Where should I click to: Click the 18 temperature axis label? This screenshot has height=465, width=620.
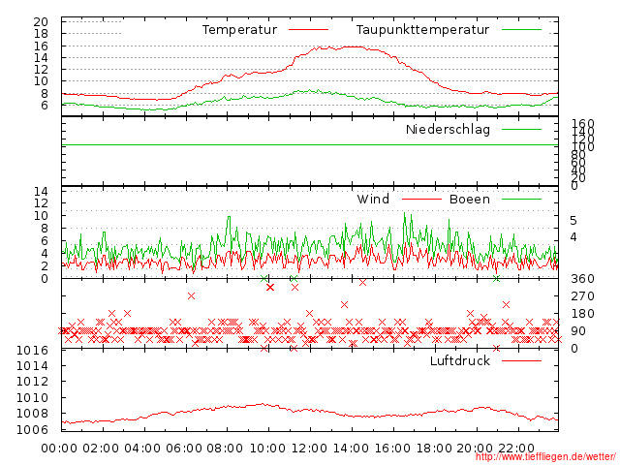pos(41,34)
